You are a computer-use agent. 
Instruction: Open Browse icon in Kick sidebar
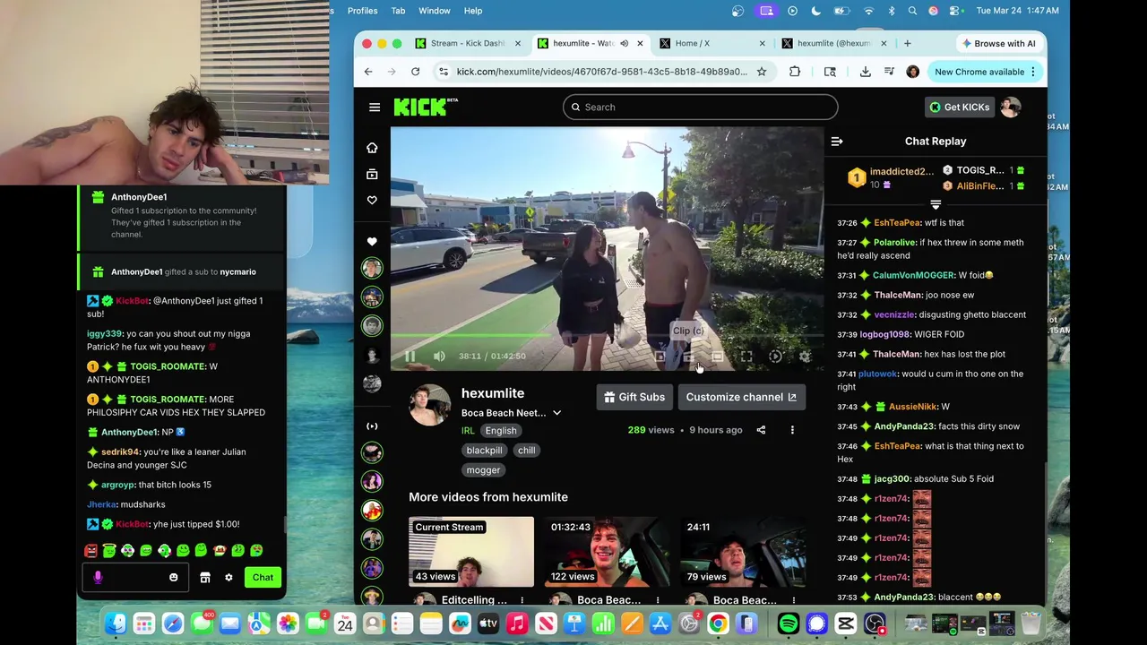[x=372, y=174]
